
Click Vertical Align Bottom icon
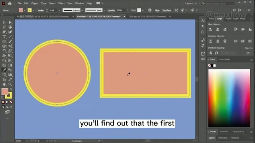250,29
